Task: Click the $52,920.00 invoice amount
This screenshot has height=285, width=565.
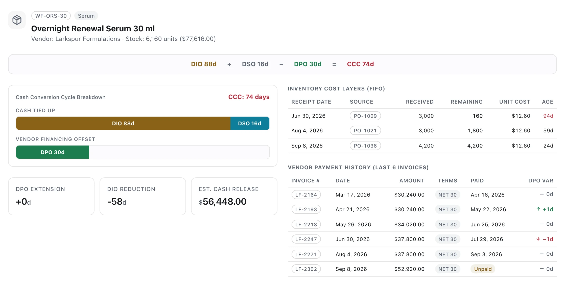Action: point(409,269)
